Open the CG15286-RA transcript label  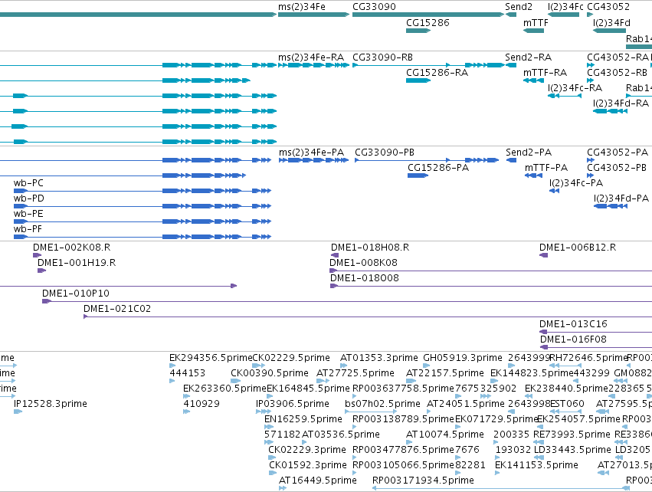pos(437,72)
